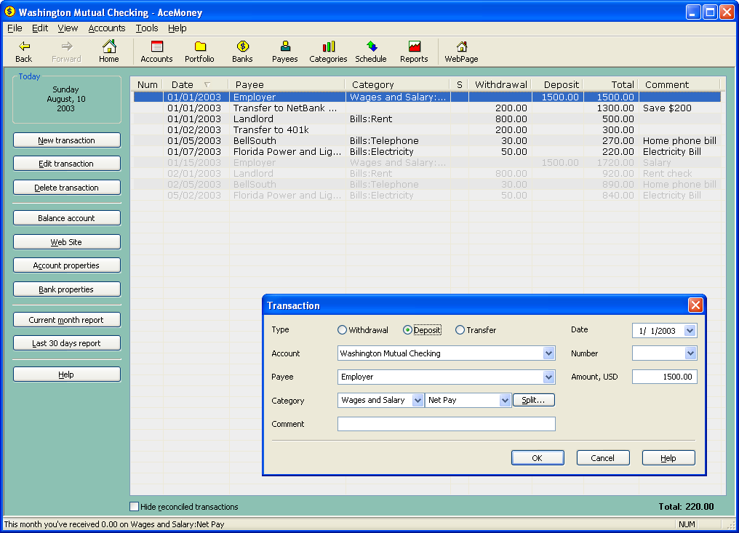Go Back using the toolbar arrow
The height and width of the screenshot is (533, 739).
(23, 52)
